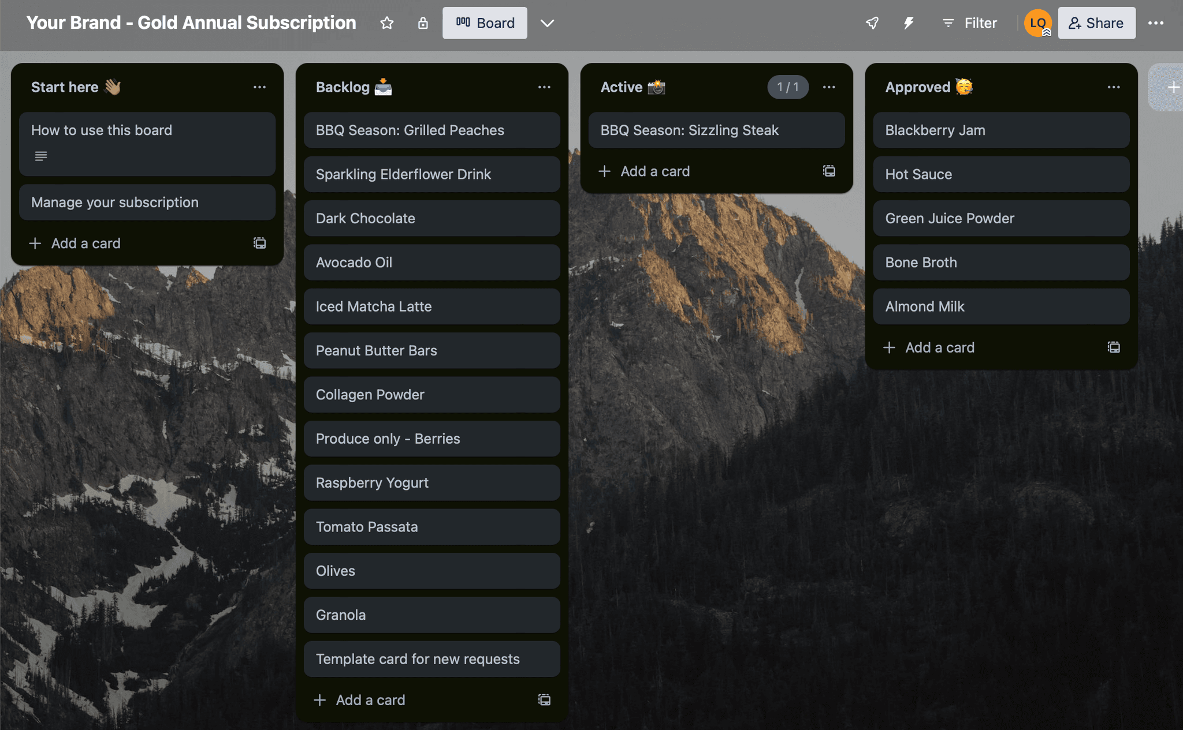Click description icon on How to use card

click(40, 156)
